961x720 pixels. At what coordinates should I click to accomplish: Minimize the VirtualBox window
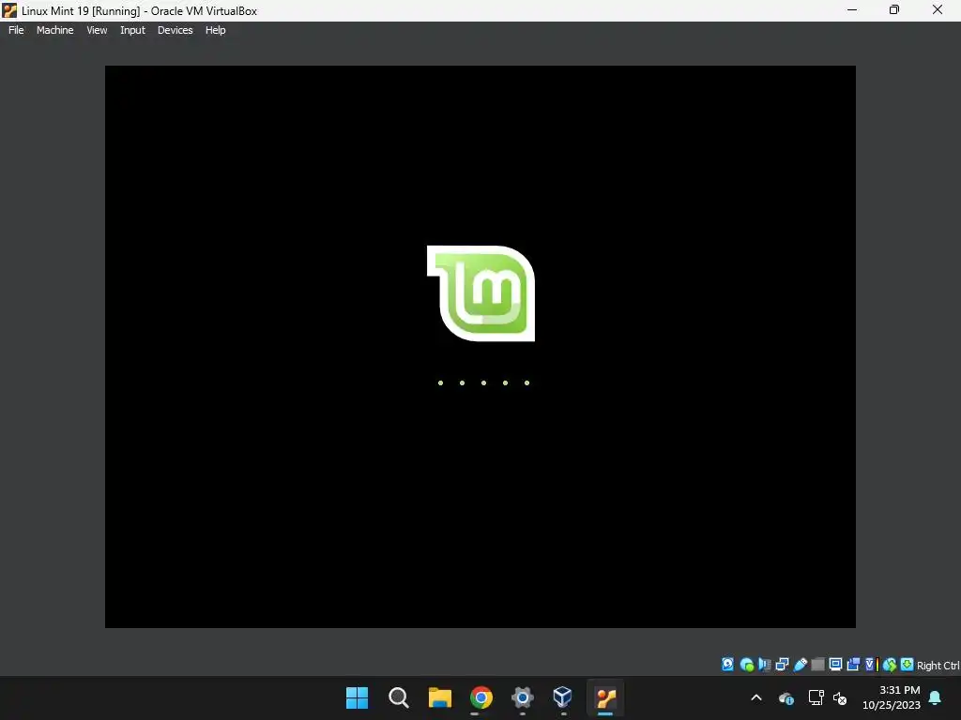click(x=852, y=10)
